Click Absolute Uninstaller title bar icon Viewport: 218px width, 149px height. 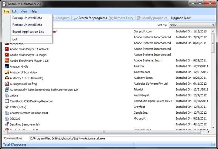(x=4, y=4)
